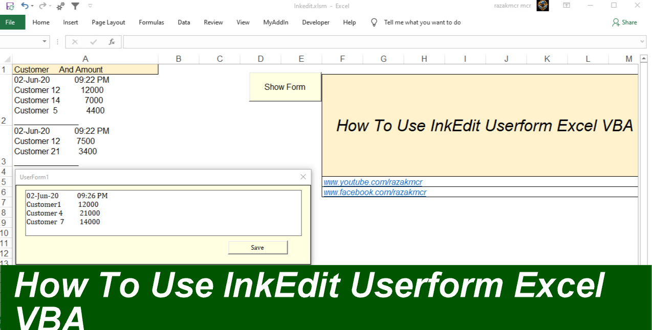Switch to the Home ribbon tab

pos(41,22)
